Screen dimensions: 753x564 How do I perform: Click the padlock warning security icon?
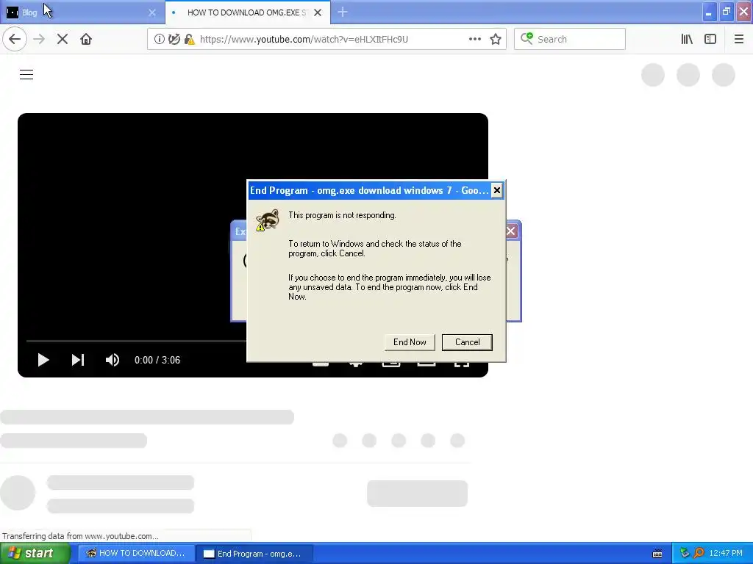pos(190,40)
